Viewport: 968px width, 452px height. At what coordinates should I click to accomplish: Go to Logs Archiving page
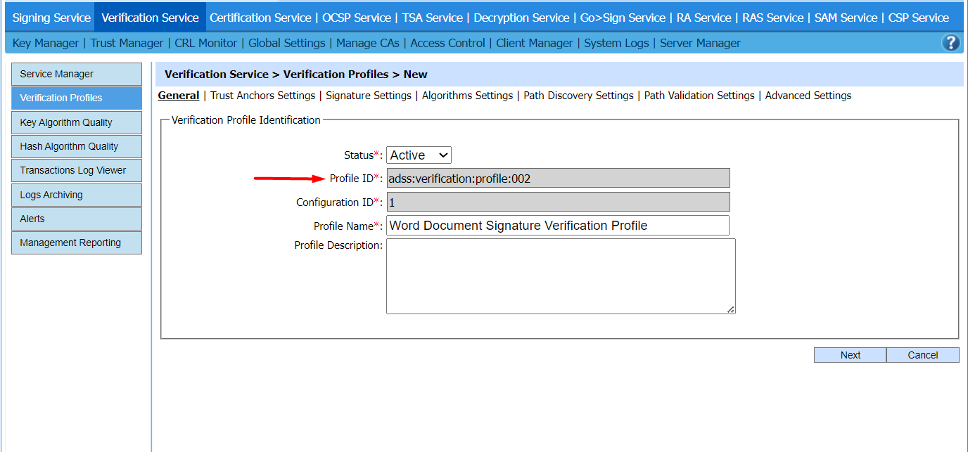pyautogui.click(x=77, y=195)
